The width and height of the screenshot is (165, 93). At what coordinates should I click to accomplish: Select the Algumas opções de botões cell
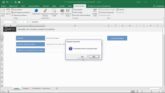click(x=30, y=44)
